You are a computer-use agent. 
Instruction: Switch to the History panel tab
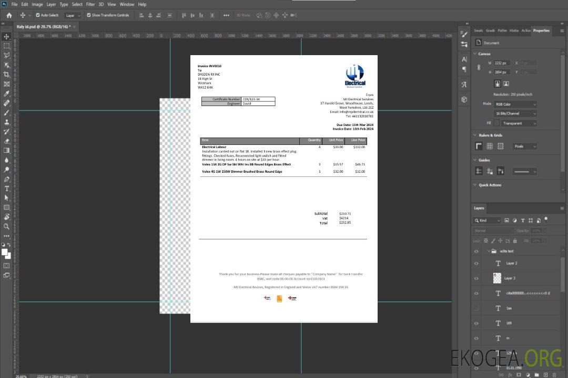pyautogui.click(x=514, y=30)
